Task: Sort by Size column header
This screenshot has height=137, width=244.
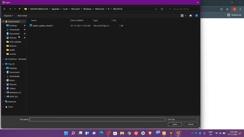Action: (x=114, y=20)
